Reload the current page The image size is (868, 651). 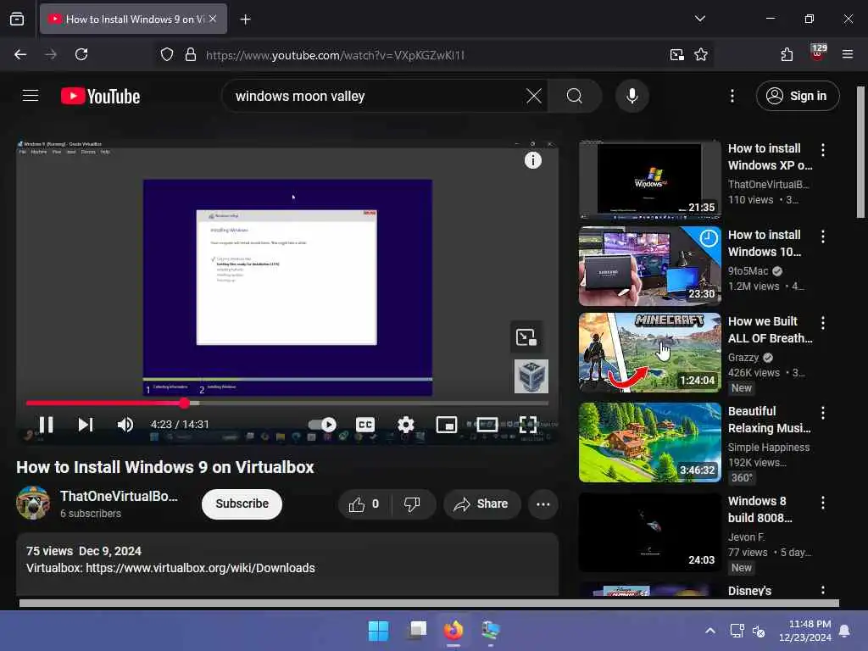point(81,54)
